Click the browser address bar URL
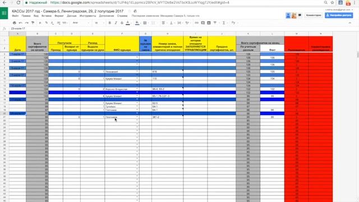 [x=140, y=3]
